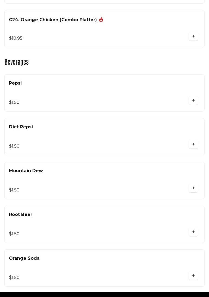209x297 pixels.
Task: Click the $1.50 price under Pepsi
Action: pyautogui.click(x=14, y=103)
